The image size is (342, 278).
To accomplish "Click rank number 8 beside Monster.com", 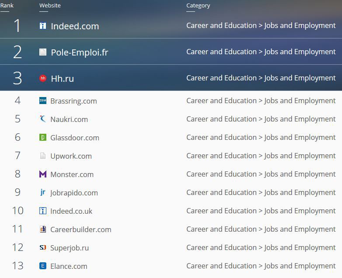I will point(17,174).
